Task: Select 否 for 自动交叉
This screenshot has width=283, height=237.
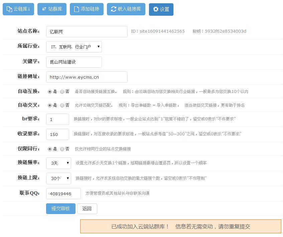Action: coord(62,105)
